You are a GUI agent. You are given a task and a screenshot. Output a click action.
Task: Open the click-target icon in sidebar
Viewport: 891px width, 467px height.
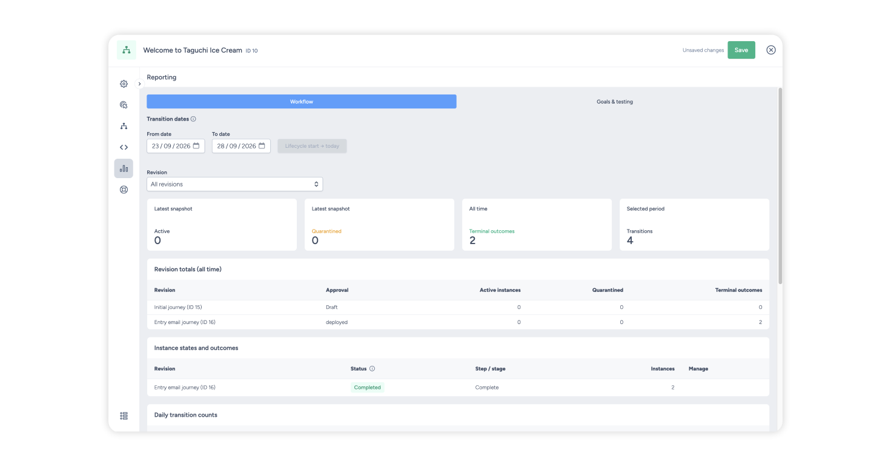pos(124,105)
